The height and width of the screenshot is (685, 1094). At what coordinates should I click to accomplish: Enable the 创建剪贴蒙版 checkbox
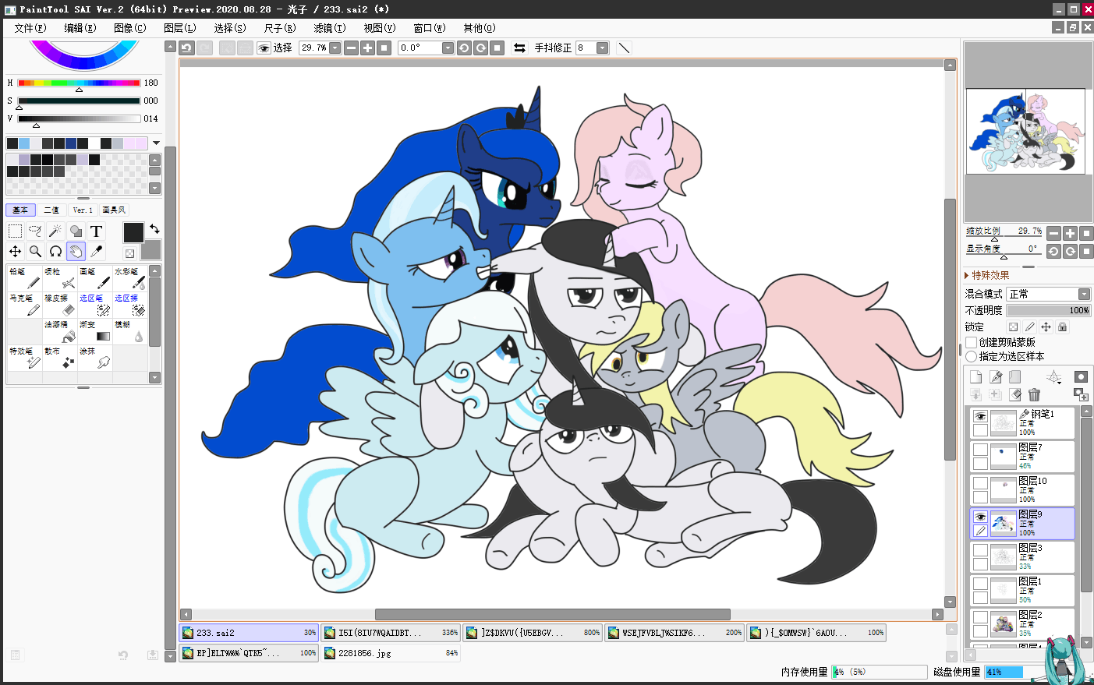(x=972, y=342)
